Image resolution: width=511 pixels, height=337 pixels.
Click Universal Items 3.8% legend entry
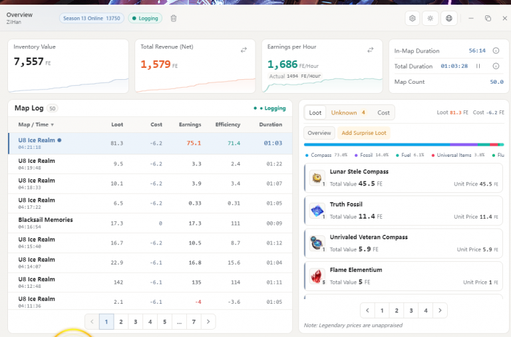(x=458, y=155)
